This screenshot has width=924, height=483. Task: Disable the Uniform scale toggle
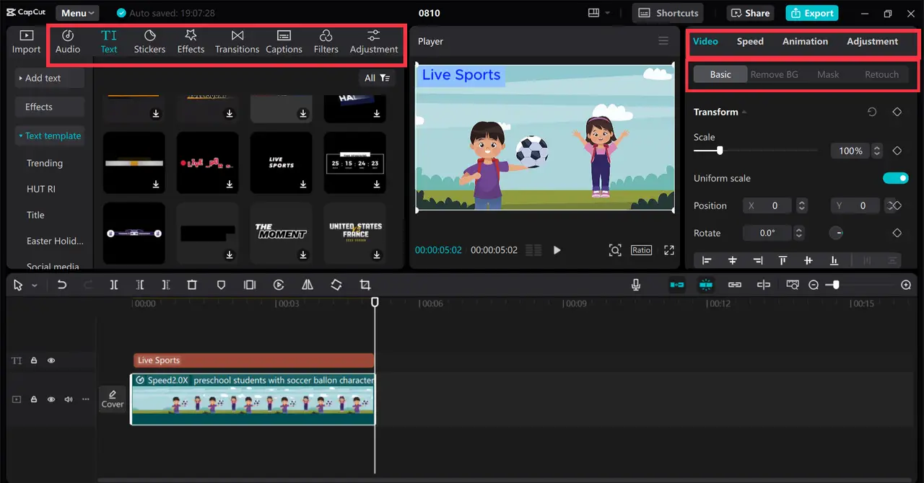pos(895,178)
